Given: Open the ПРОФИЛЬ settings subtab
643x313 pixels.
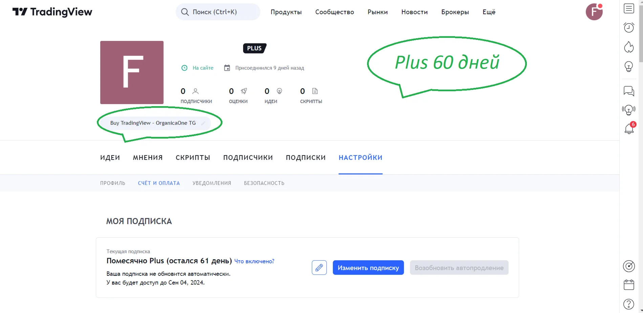Looking at the screenshot, I should pyautogui.click(x=113, y=183).
